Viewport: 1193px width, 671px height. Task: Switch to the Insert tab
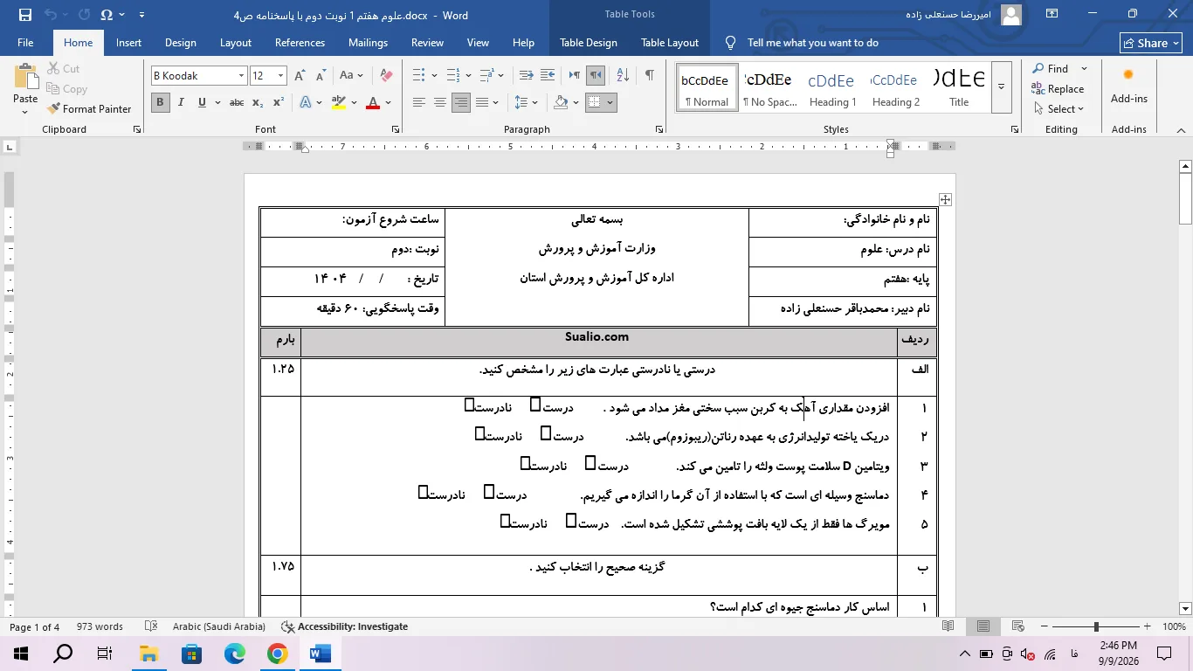tap(128, 43)
